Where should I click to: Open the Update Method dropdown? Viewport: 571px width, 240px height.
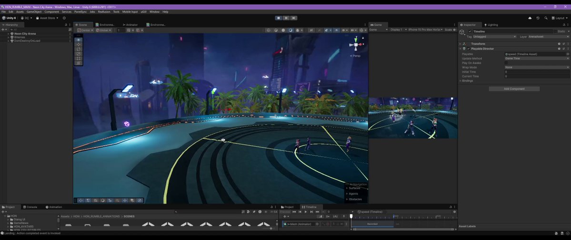537,58
